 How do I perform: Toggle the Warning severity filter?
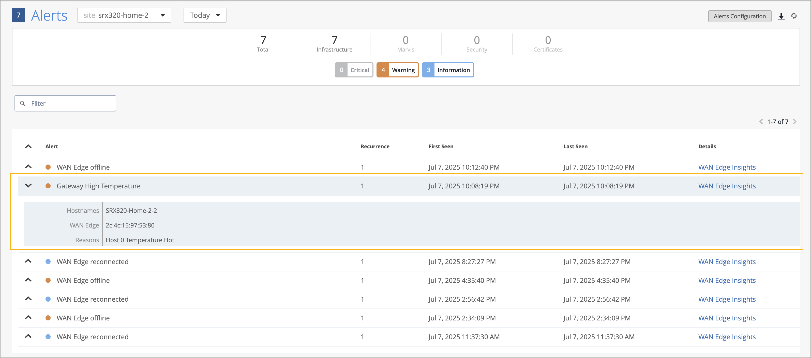397,70
